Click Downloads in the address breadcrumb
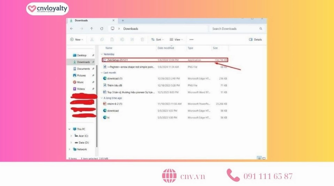 131,29
